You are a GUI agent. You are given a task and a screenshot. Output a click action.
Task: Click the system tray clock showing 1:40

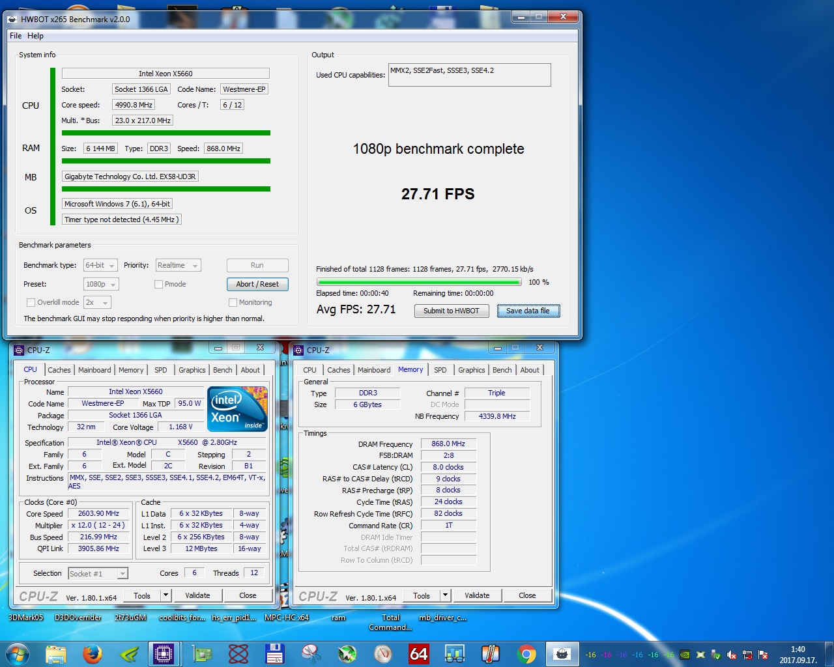798,655
